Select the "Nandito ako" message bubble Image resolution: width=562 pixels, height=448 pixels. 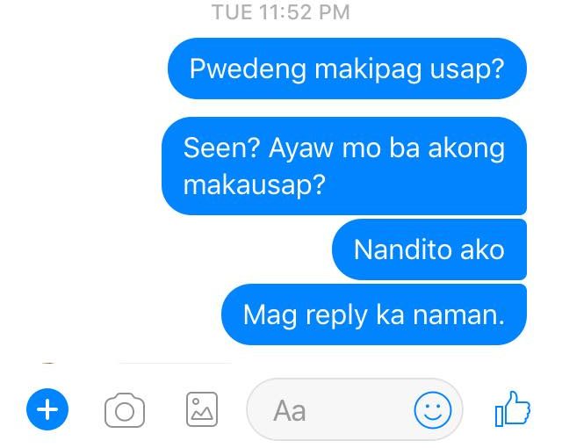pos(429,249)
